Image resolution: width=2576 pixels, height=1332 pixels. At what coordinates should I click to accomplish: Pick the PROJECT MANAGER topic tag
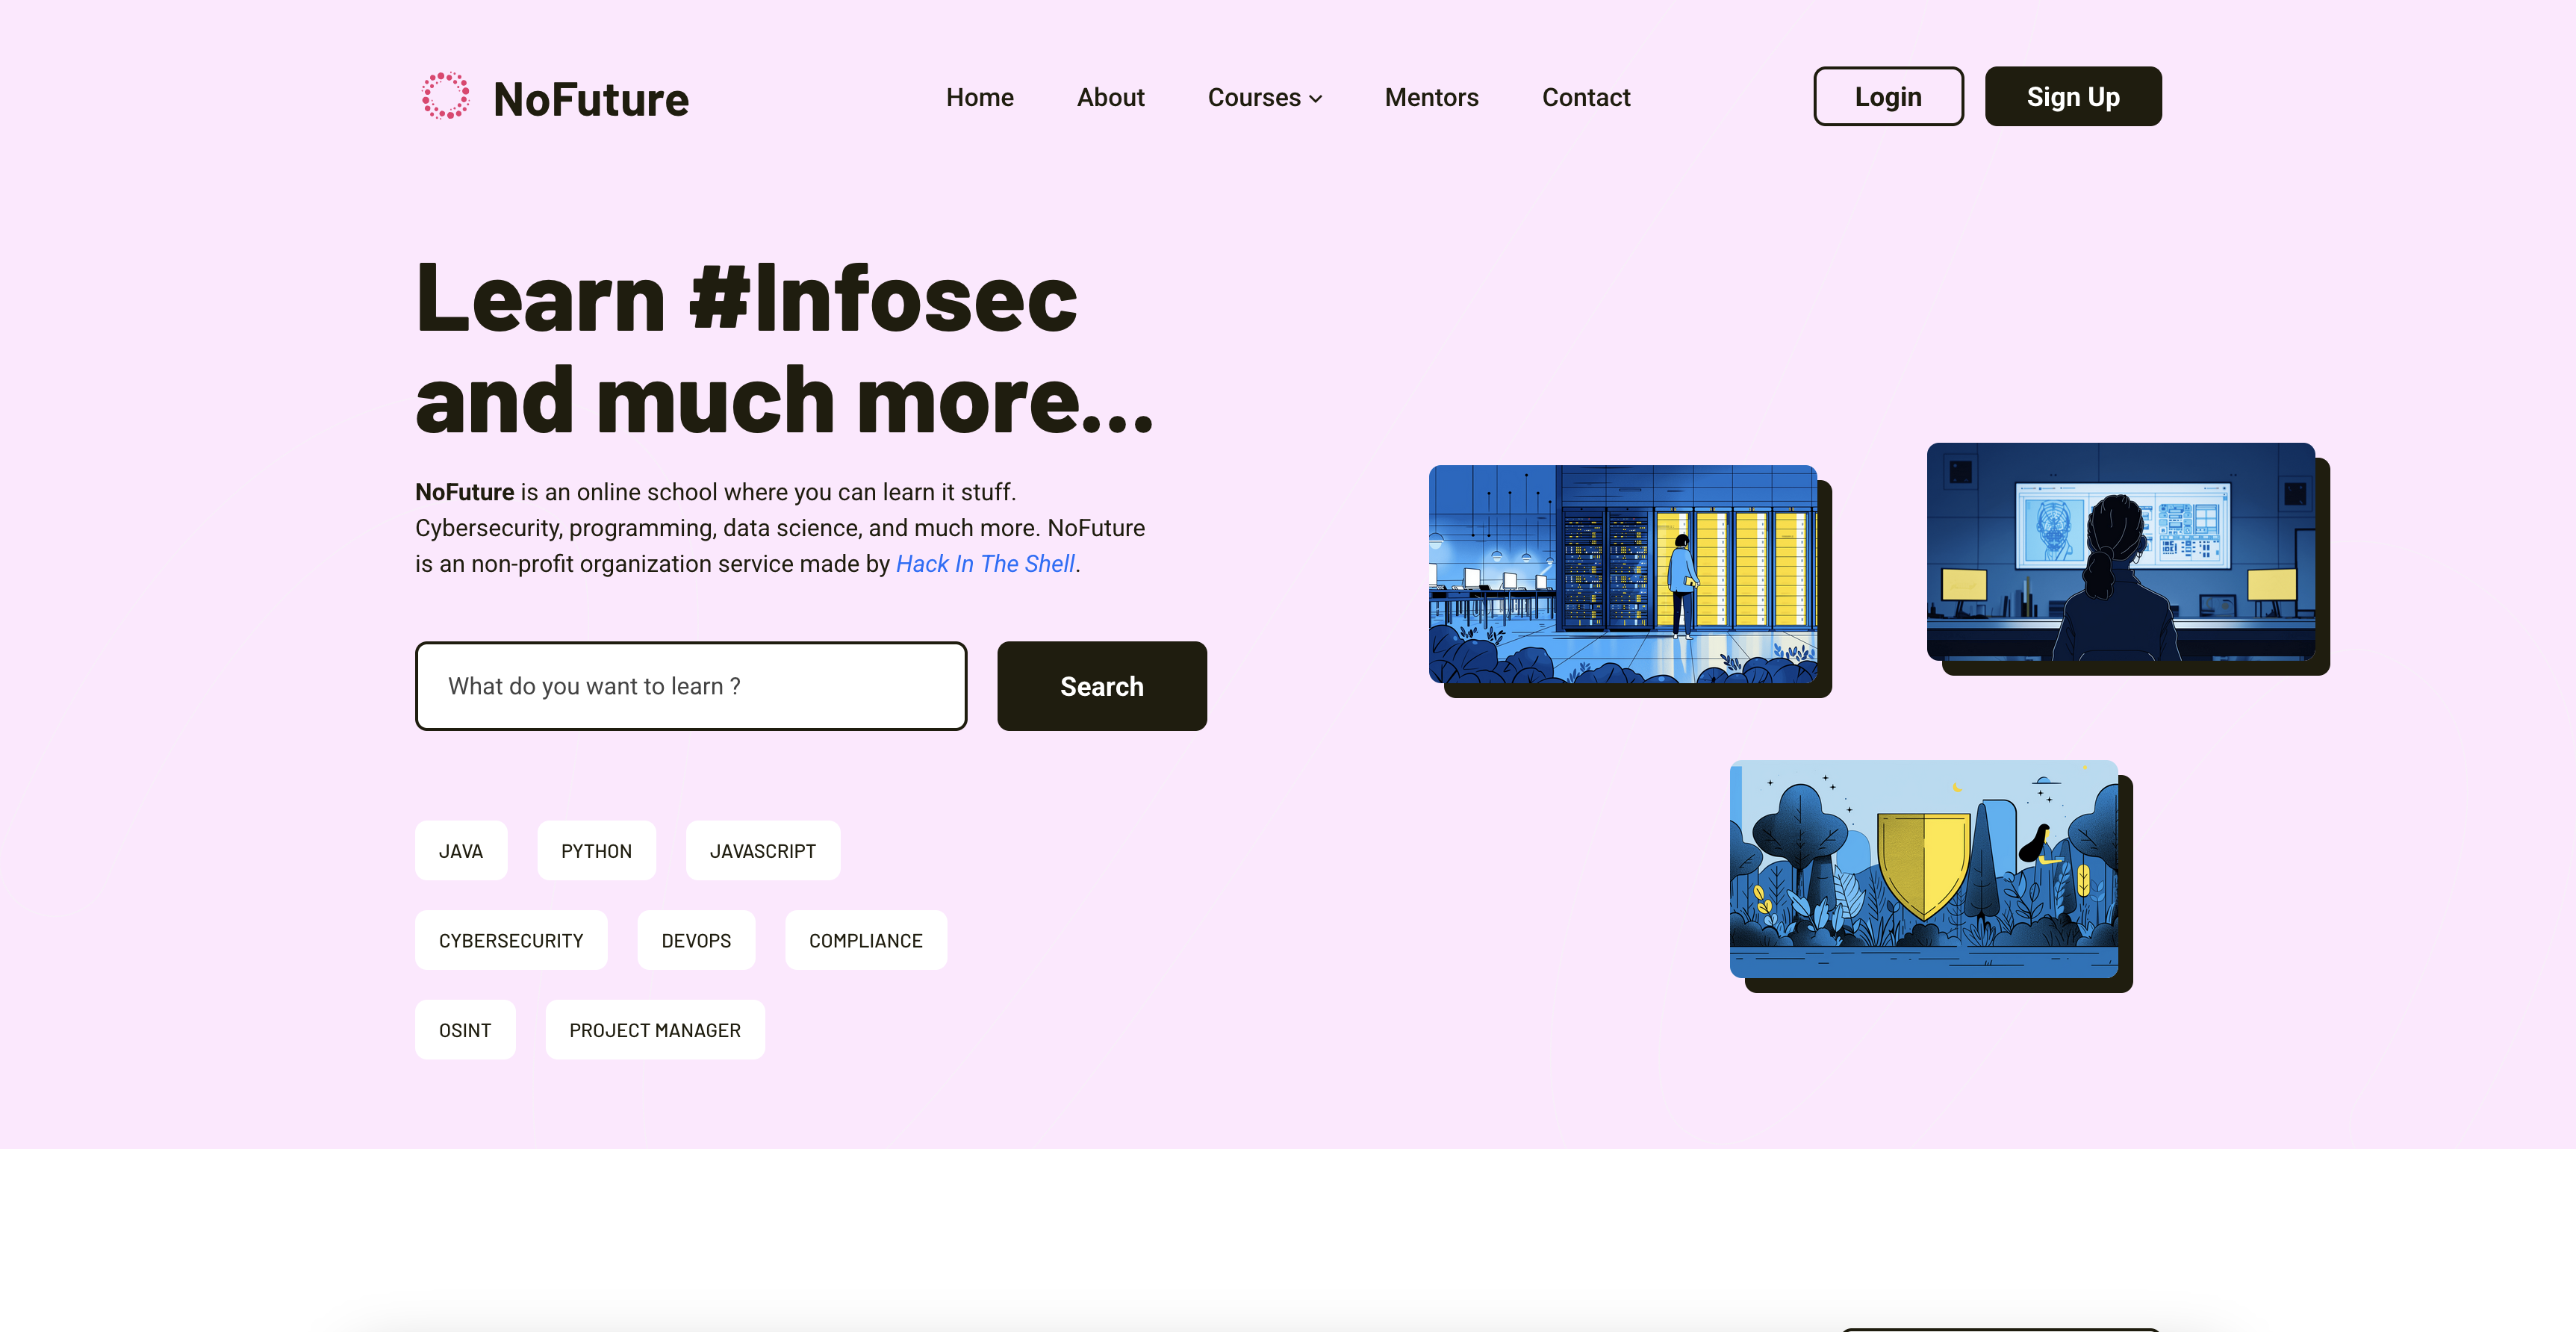click(655, 1030)
